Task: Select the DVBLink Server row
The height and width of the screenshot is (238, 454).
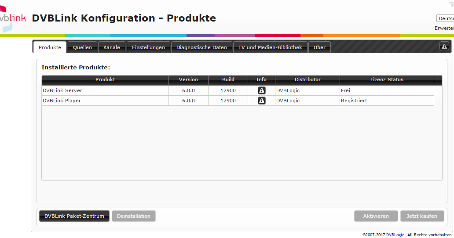Action: coord(105,90)
